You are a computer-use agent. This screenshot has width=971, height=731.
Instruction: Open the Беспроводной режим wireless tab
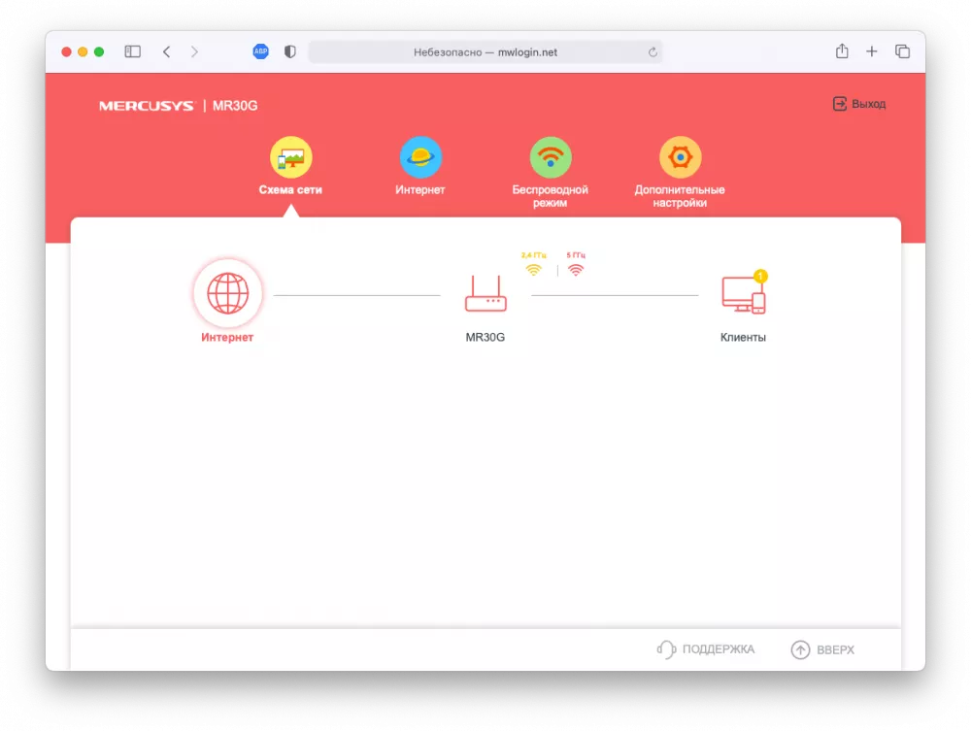550,172
